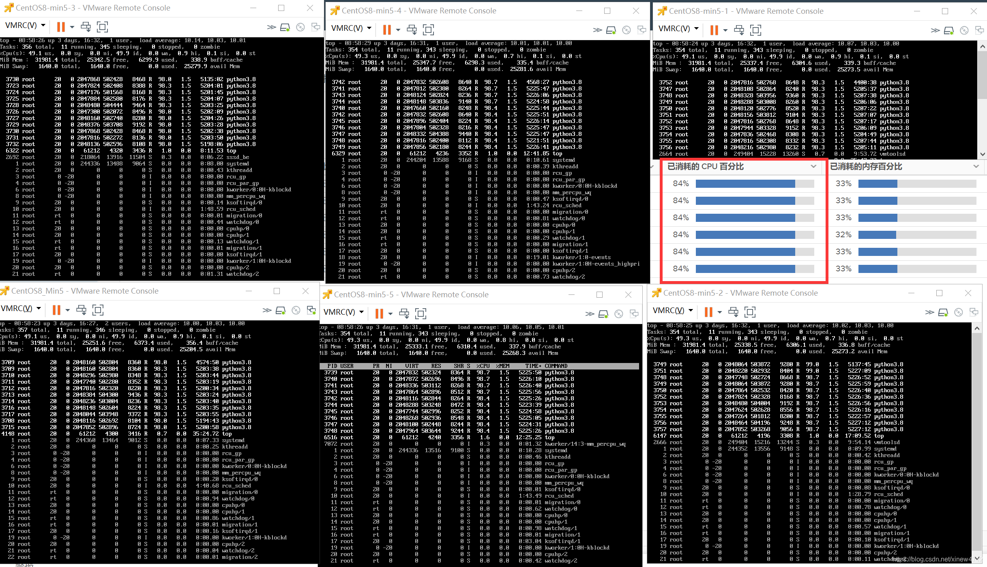987x567 pixels.
Task: Enter fullscreen in the CentOS8-min5-2 console
Action: [750, 311]
